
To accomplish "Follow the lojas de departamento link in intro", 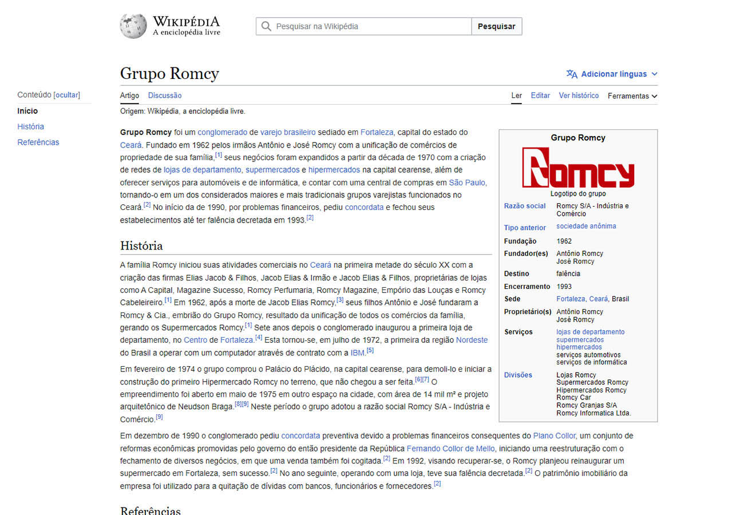I will tap(202, 170).
